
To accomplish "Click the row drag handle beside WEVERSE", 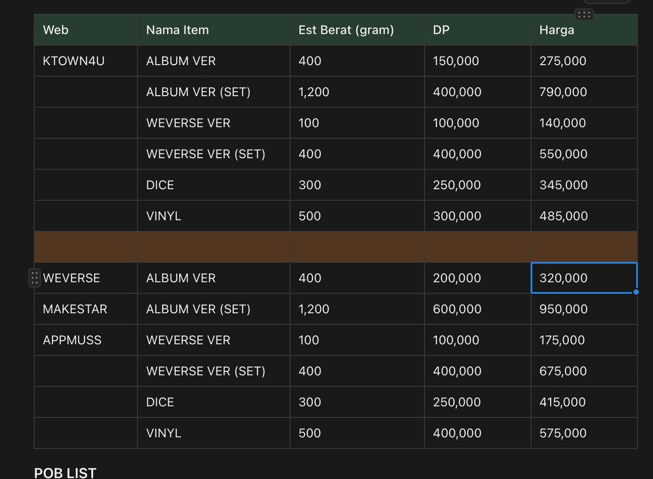I will pos(34,278).
